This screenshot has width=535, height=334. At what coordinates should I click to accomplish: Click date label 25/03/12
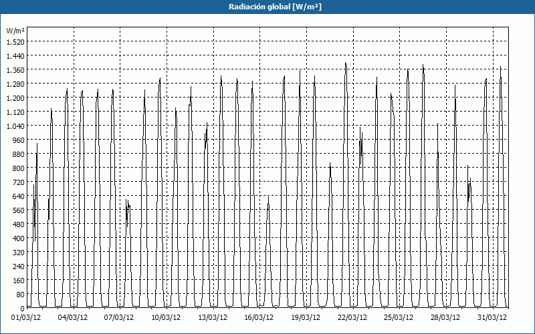(x=399, y=318)
